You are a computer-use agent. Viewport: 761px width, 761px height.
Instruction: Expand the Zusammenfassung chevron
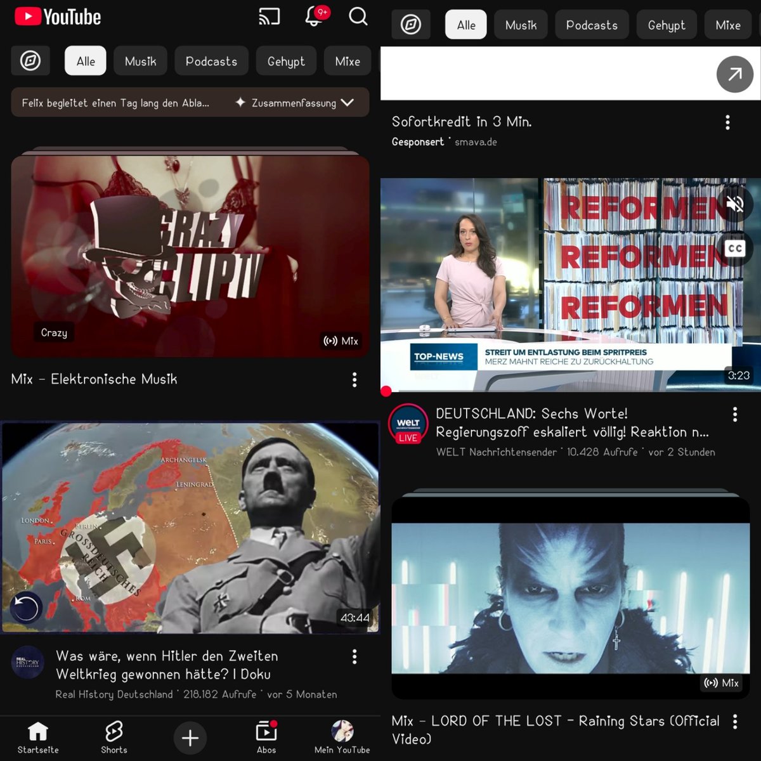pyautogui.click(x=348, y=102)
